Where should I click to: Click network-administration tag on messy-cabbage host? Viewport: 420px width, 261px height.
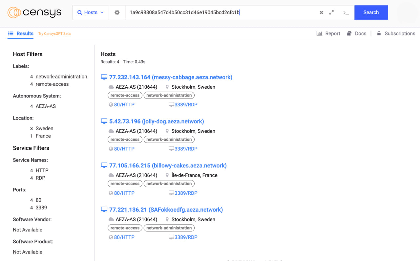169,95
